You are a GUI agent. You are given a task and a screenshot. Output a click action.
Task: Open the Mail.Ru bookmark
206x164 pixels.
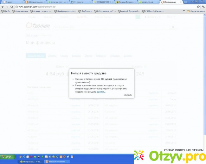click(x=6, y=11)
